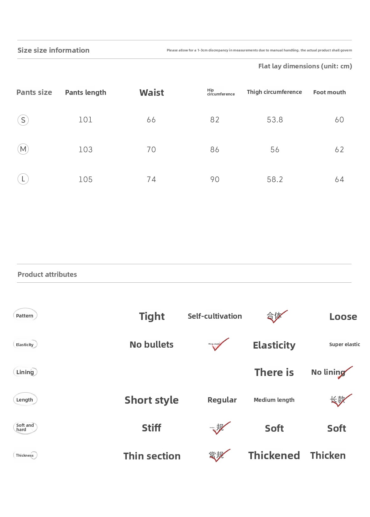This screenshot has height=517, width=370.
Task: Click the Soft and hard badge
Action: [x=25, y=427]
